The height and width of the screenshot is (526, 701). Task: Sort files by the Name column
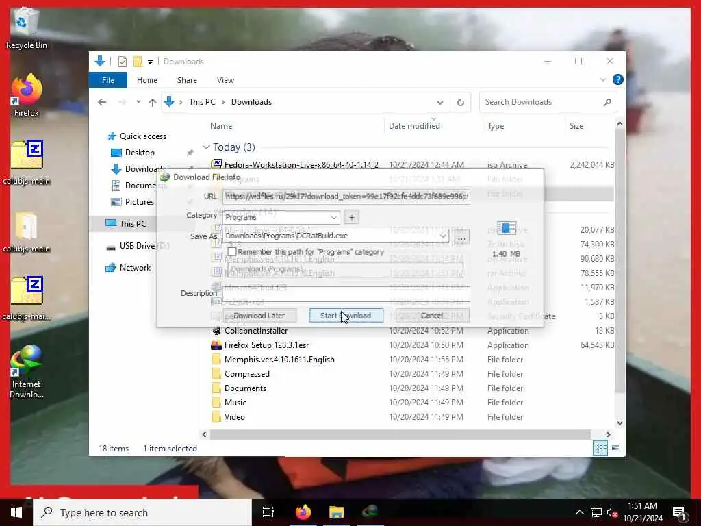coord(221,126)
